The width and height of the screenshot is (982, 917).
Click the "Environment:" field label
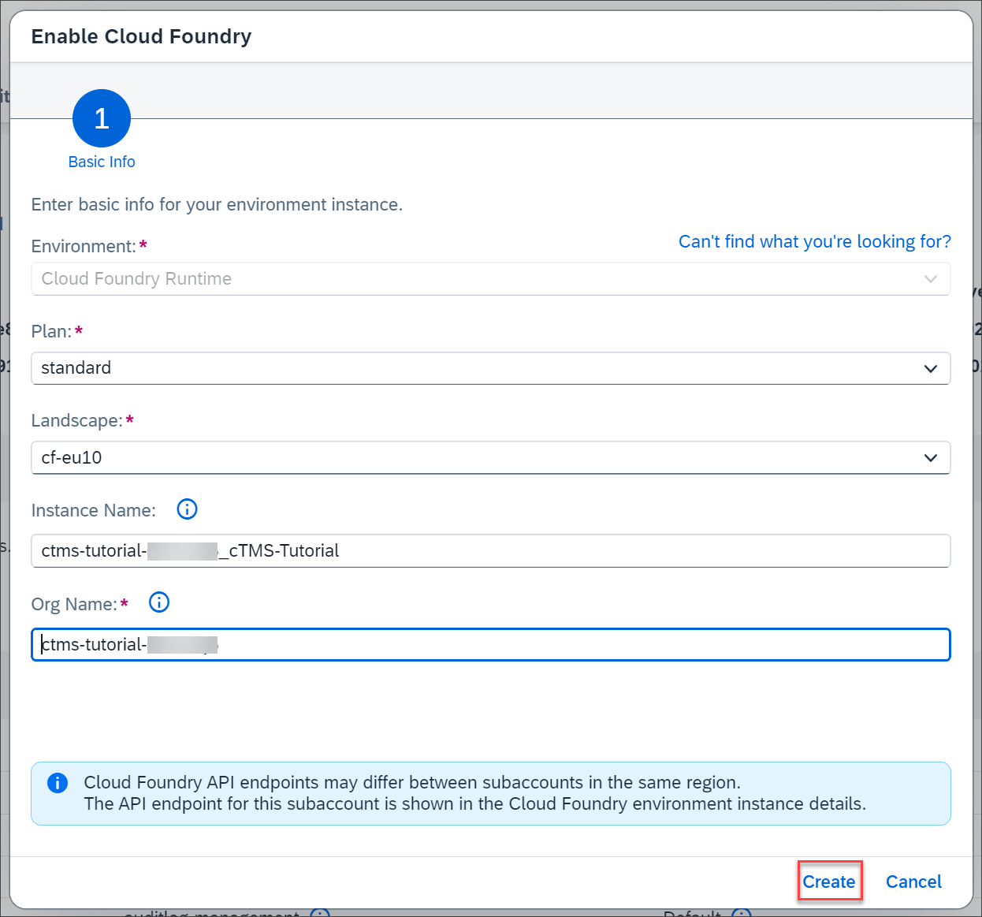tap(84, 246)
